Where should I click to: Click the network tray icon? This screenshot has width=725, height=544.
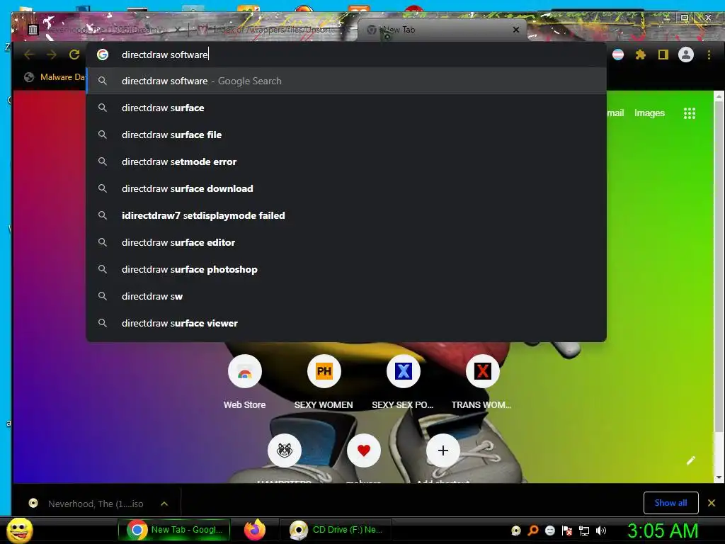coord(584,531)
